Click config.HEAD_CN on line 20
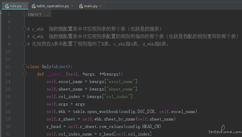The height and width of the screenshot is (137, 242). [142, 127]
